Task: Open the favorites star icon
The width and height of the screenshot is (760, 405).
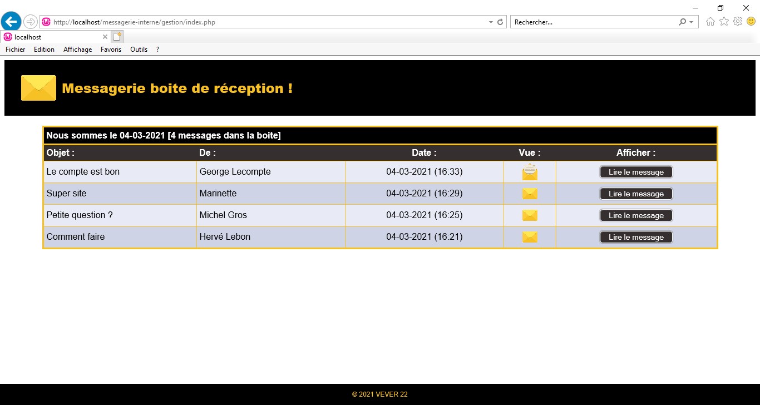Action: pos(724,22)
